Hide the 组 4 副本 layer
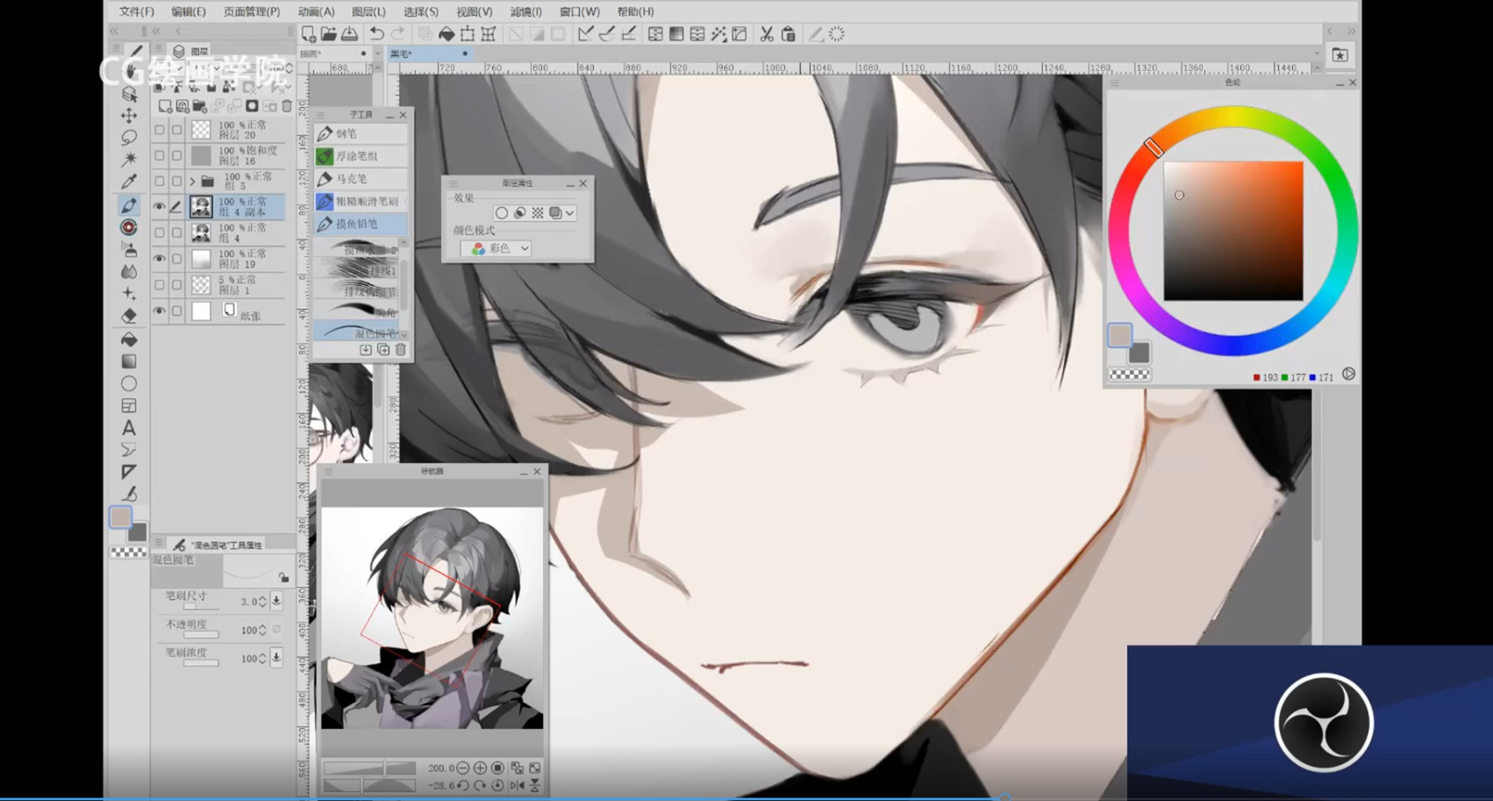This screenshot has height=801, width=1493. (159, 207)
